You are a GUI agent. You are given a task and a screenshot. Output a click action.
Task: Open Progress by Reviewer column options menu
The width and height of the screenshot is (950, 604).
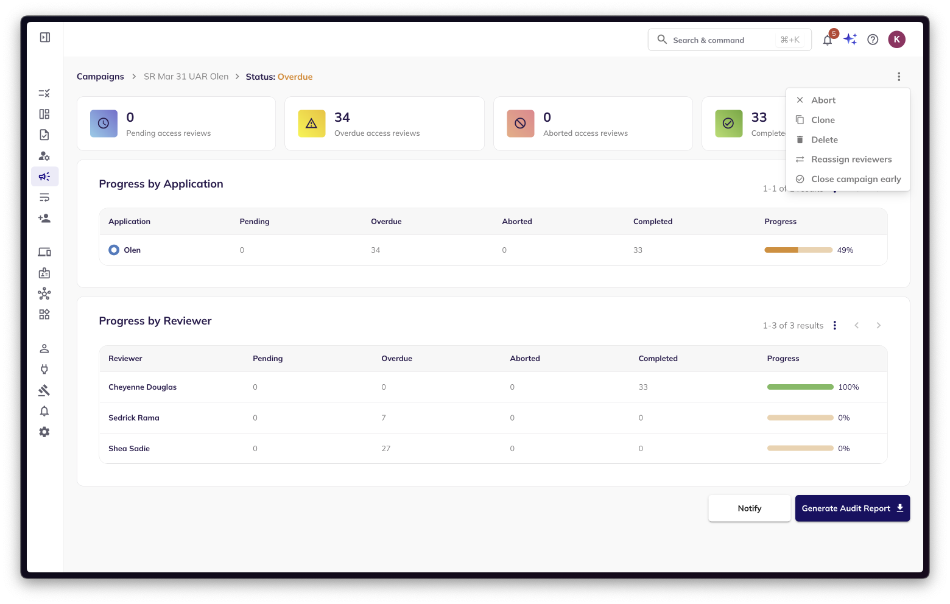(x=835, y=326)
